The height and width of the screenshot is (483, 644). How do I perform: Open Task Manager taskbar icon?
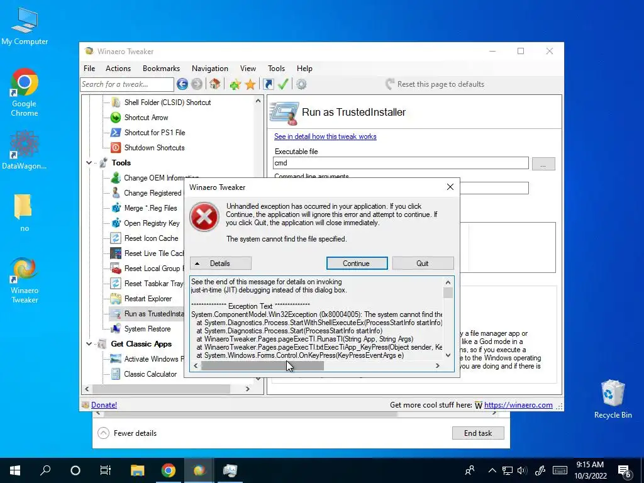click(x=230, y=470)
